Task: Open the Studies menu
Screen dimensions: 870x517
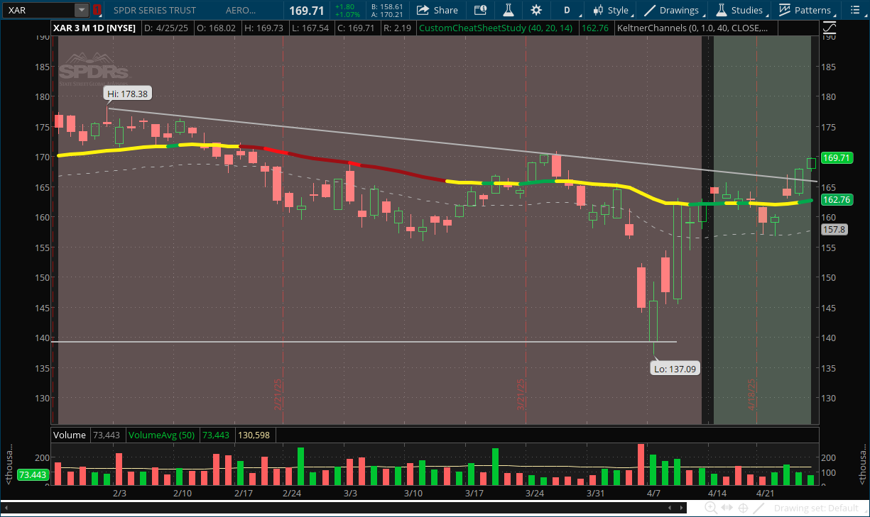Action: click(x=741, y=10)
